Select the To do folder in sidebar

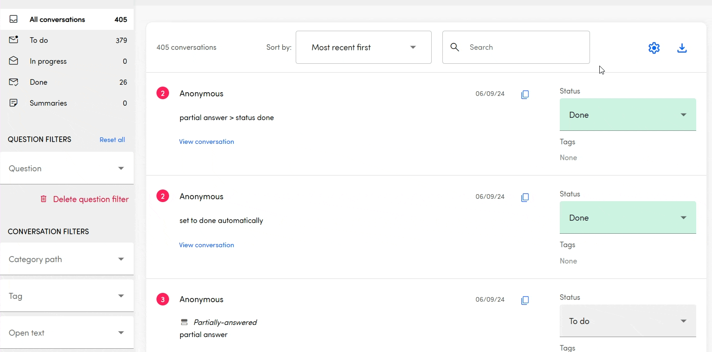pyautogui.click(x=39, y=40)
